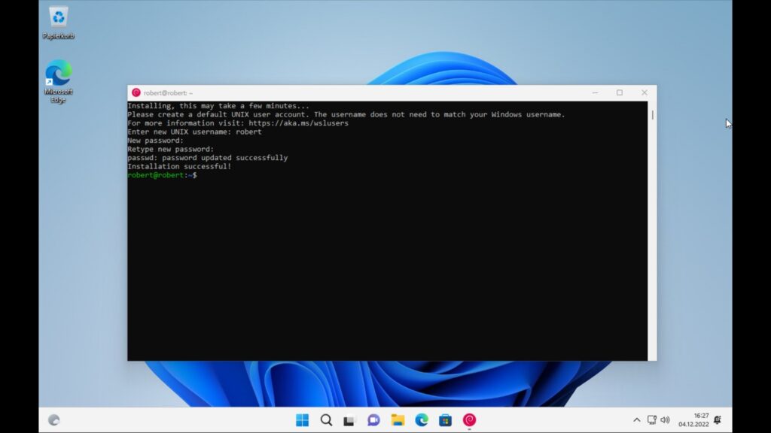Open Task View on the taskbar

tap(349, 420)
